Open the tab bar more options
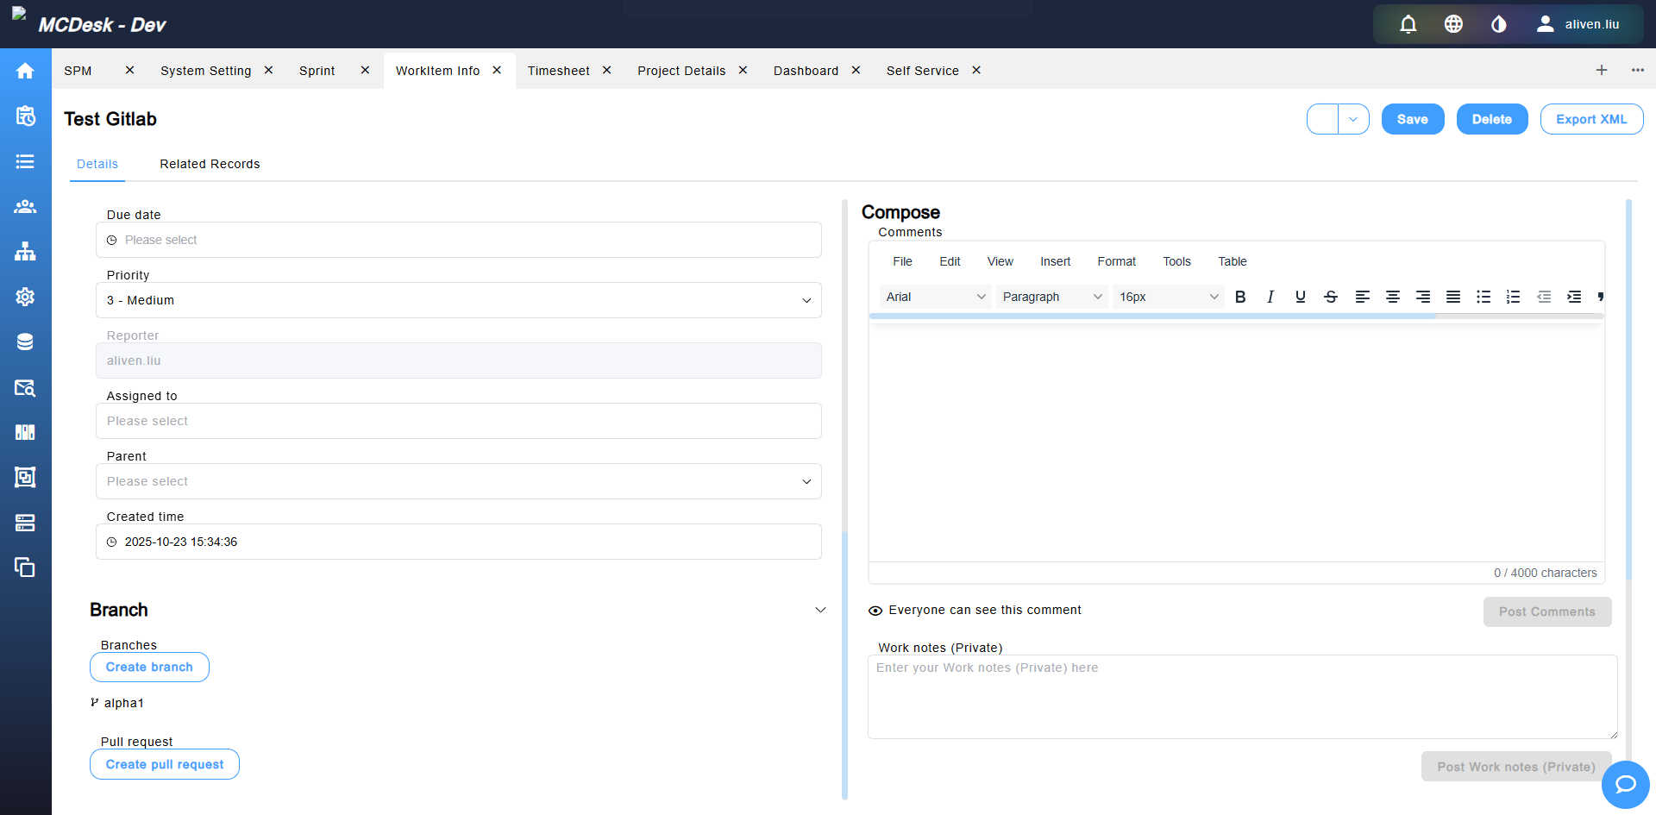This screenshot has width=1656, height=815. (x=1638, y=70)
